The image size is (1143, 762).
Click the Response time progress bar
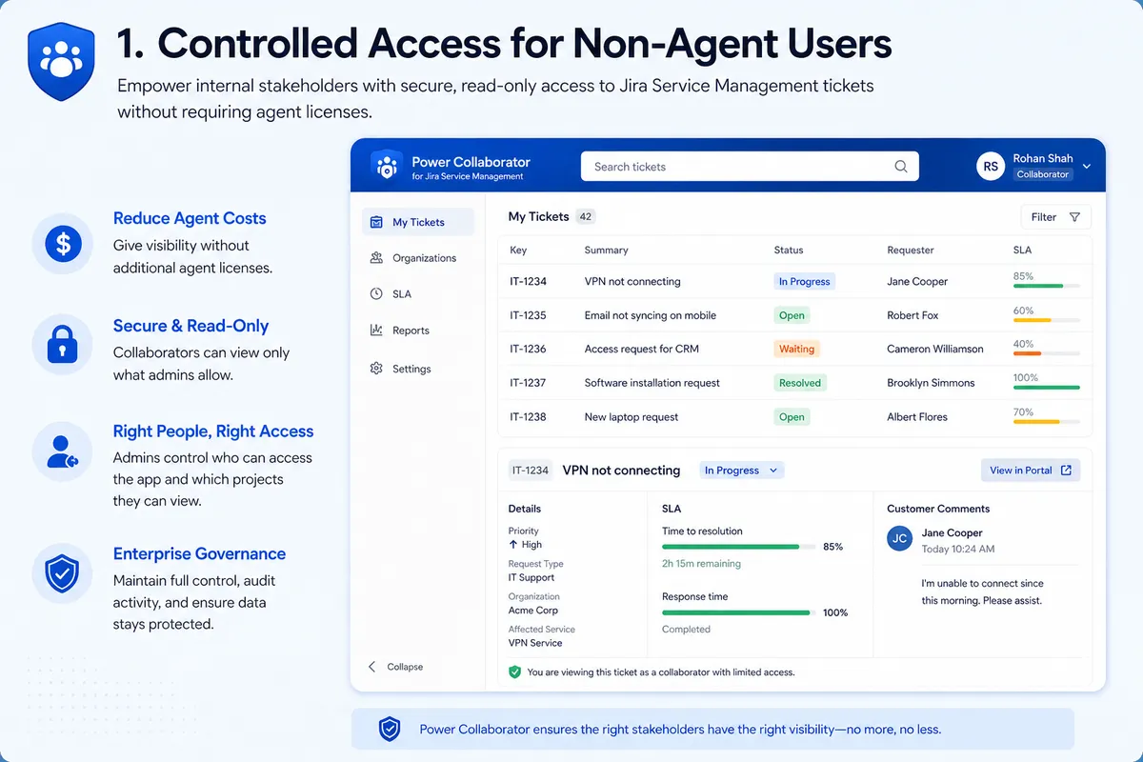coord(738,612)
